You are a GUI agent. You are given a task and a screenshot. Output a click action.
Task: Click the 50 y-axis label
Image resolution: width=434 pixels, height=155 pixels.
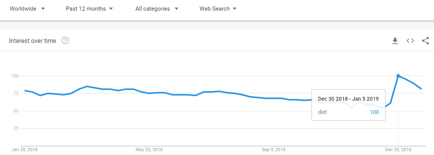pyautogui.click(x=16, y=111)
